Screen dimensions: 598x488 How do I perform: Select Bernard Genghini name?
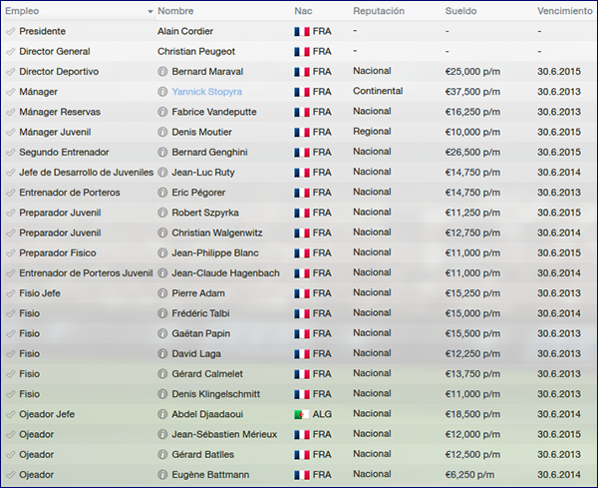pyautogui.click(x=209, y=152)
